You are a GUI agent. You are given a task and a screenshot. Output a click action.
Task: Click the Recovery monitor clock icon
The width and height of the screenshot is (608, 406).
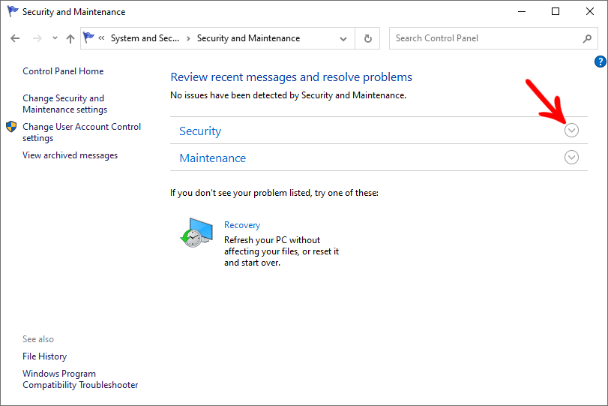pos(196,233)
